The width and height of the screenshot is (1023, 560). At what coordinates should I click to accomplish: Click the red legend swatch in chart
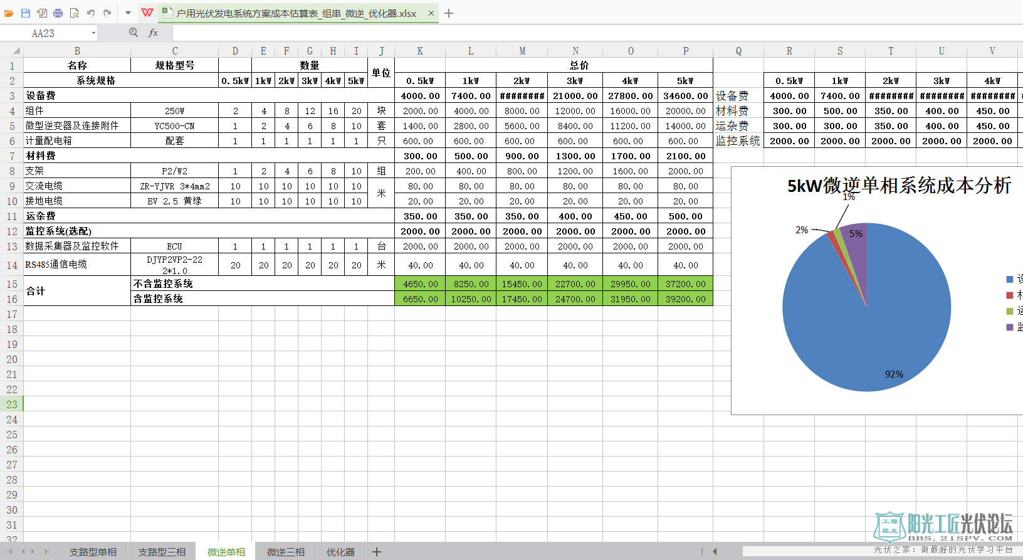(1009, 295)
